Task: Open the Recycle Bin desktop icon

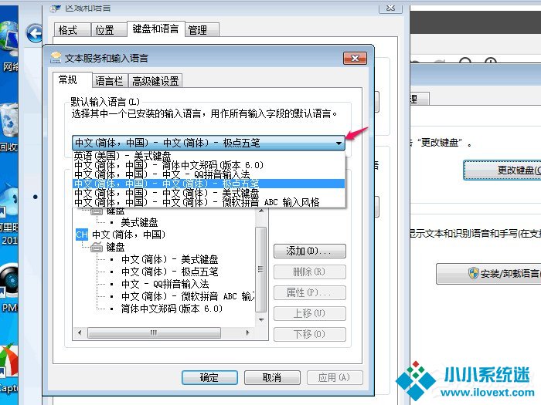Action: pos(9,127)
